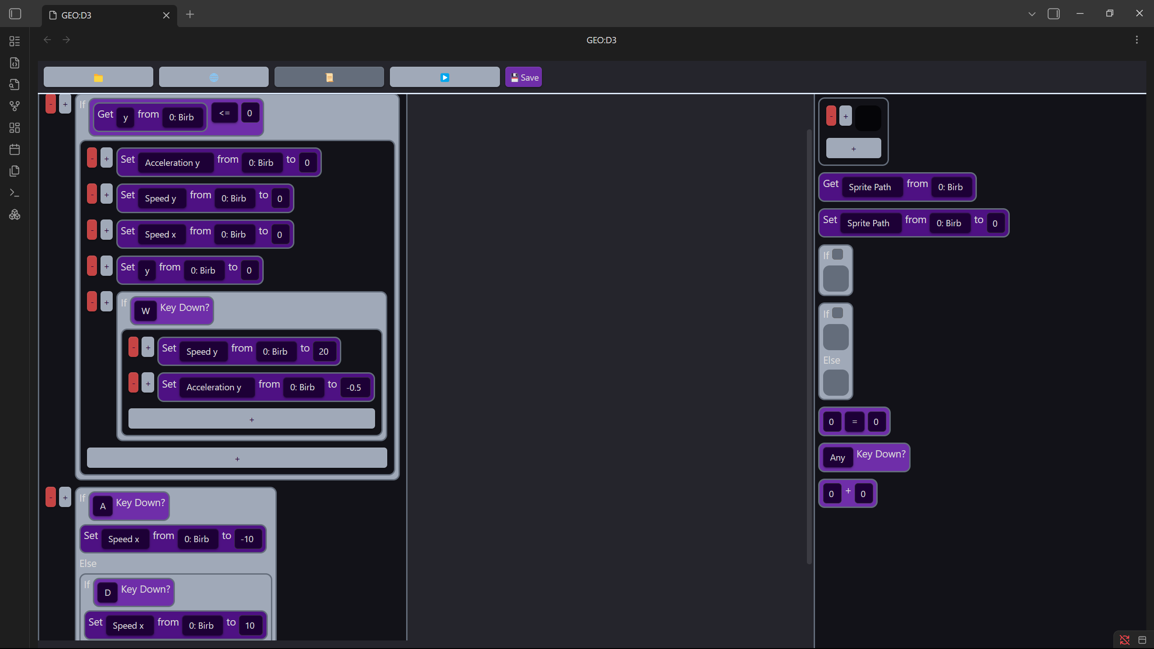Viewport: 1154px width, 649px height.
Task: Open the file list icon in left ribbon
Action: 15,41
